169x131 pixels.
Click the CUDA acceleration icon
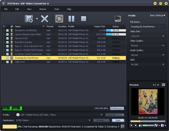point(118,19)
